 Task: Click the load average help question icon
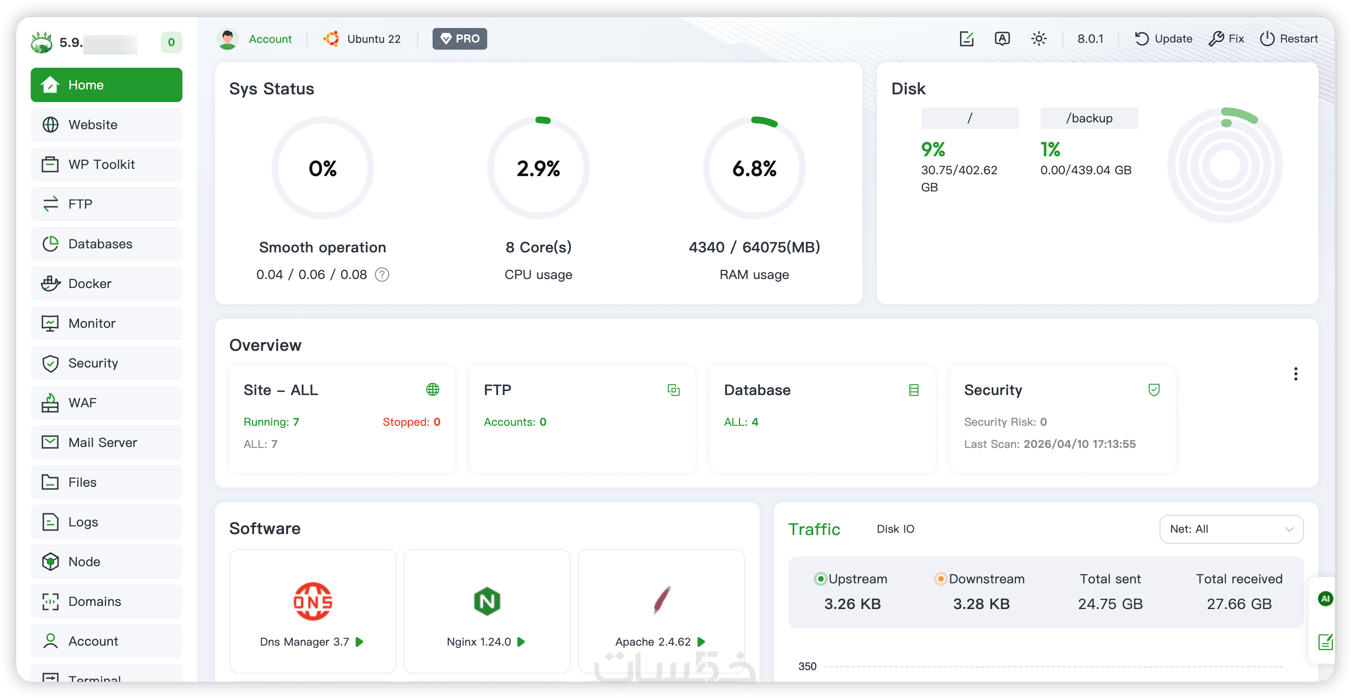click(x=382, y=275)
